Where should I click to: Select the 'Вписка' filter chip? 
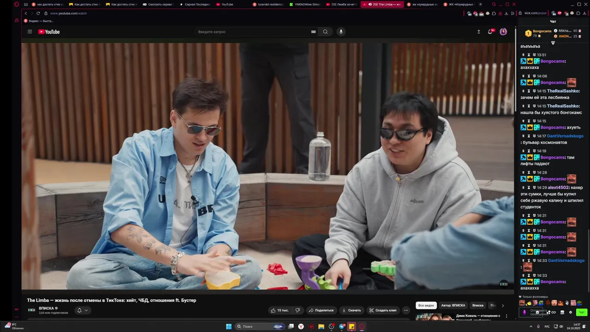478,305
